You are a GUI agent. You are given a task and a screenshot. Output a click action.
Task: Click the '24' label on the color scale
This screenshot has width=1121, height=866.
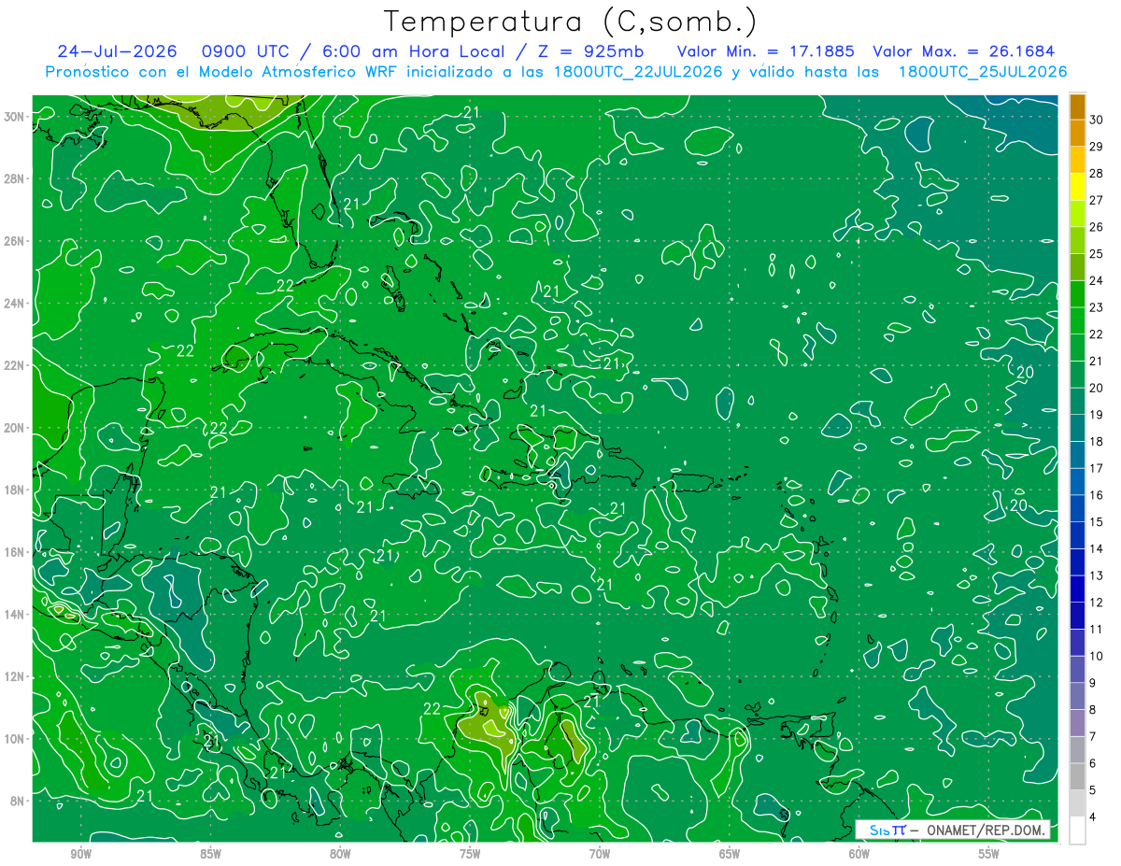(x=1097, y=280)
